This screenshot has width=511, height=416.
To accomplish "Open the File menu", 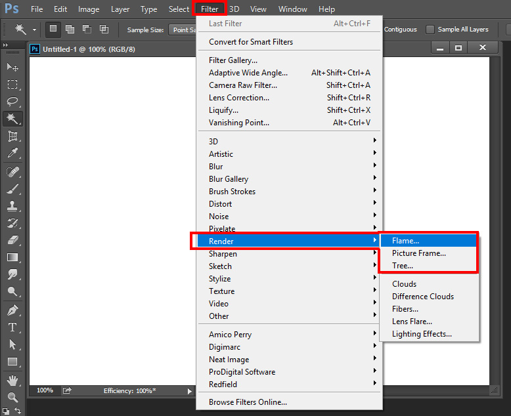I will pyautogui.click(x=37, y=9).
